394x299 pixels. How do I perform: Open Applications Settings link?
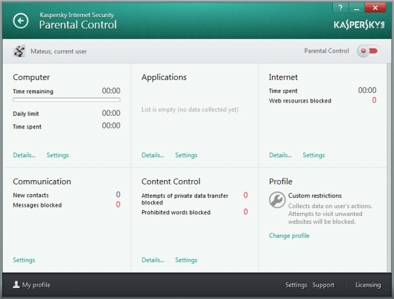click(x=186, y=155)
